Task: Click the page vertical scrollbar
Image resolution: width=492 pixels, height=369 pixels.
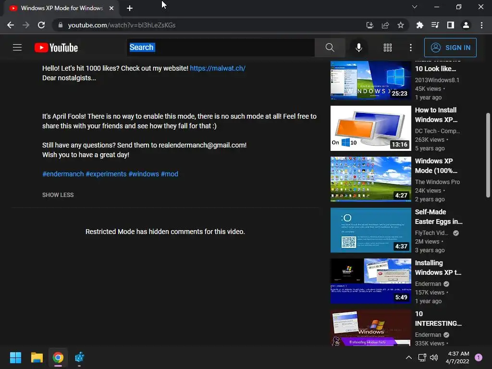Action: 488,155
